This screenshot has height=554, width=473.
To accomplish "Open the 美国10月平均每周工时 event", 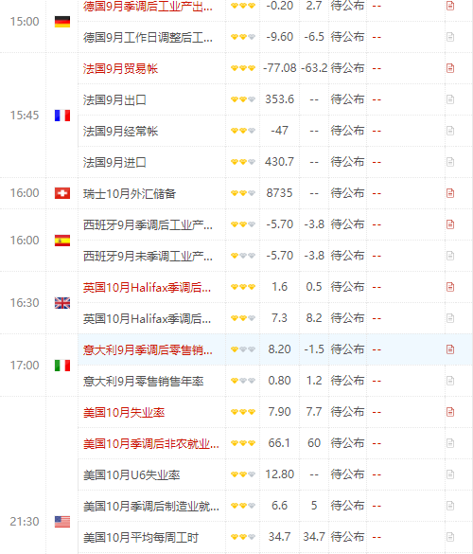I will tap(141, 537).
